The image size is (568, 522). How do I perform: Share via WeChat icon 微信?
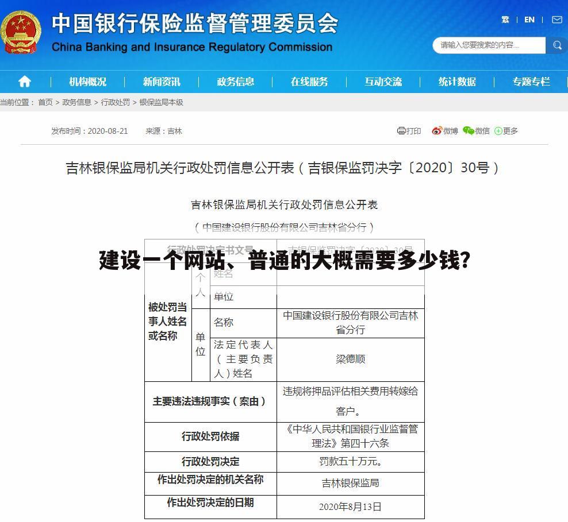(476, 130)
